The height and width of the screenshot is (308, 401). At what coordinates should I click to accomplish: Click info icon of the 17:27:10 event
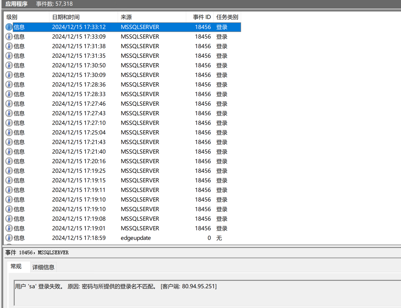coord(9,123)
